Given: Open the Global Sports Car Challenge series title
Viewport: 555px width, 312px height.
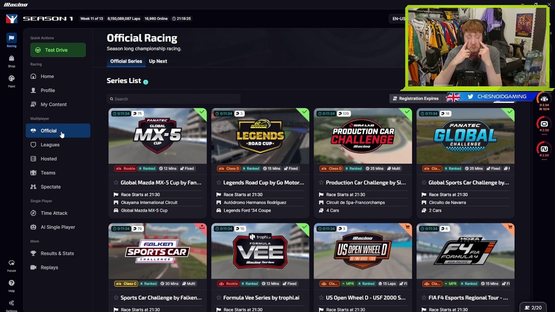Looking at the screenshot, I should 469,182.
